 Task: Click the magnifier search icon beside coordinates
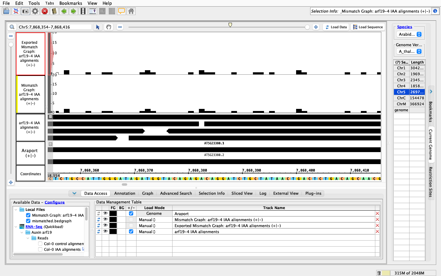12,27
